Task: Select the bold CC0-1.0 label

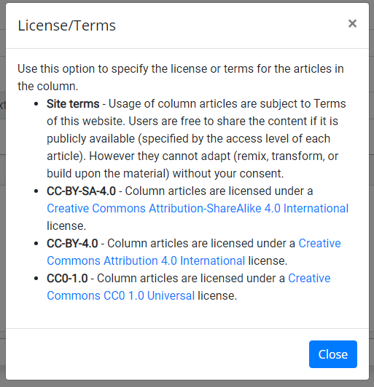Action: tap(67, 279)
